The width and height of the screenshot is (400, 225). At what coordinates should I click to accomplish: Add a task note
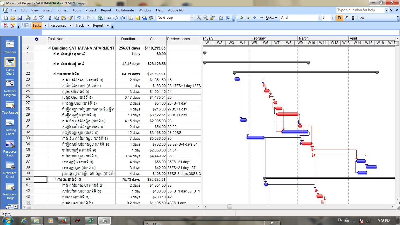137,18
